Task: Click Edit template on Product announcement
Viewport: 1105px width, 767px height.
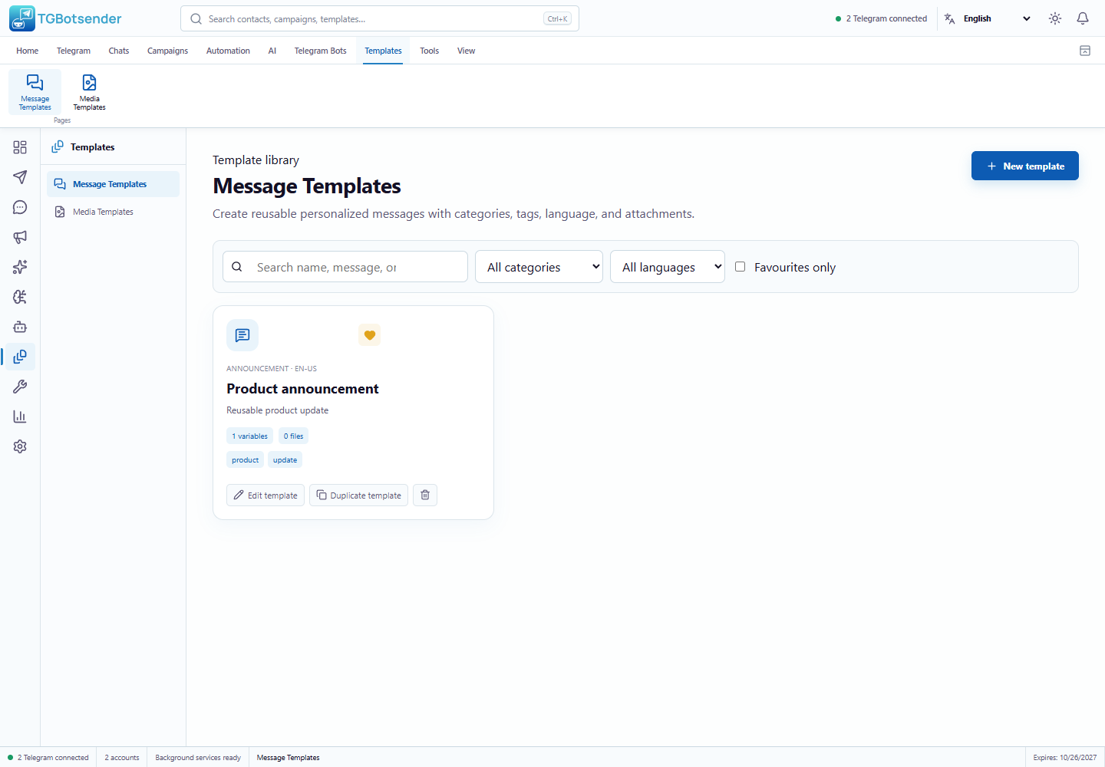Action: click(266, 495)
